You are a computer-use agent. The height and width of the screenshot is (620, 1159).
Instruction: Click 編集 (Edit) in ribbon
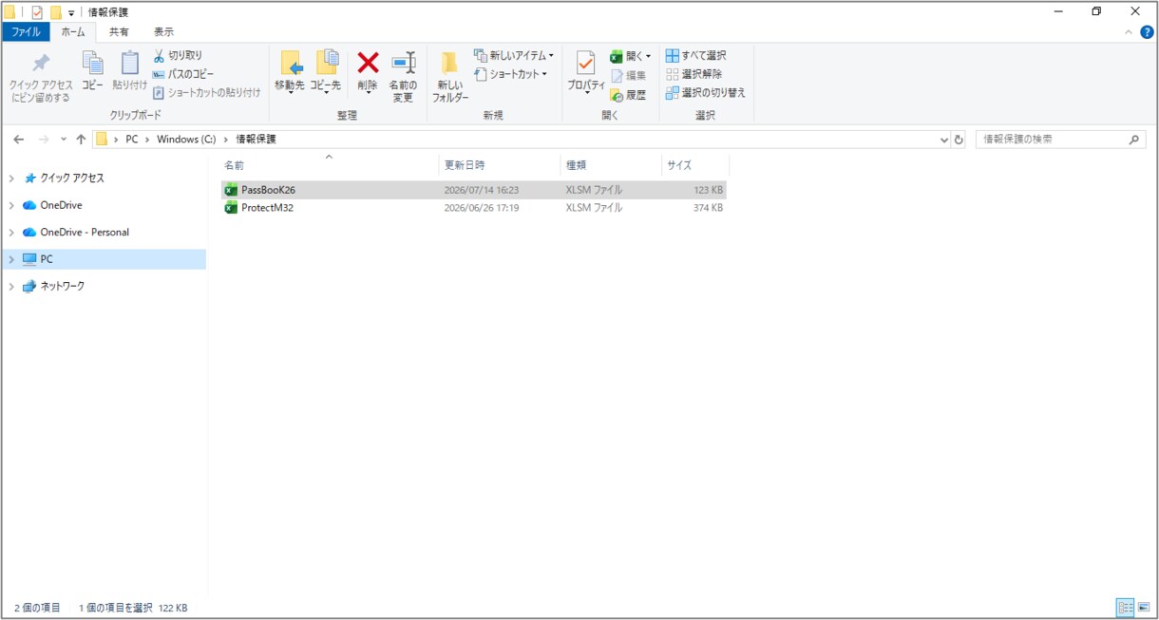click(628, 75)
